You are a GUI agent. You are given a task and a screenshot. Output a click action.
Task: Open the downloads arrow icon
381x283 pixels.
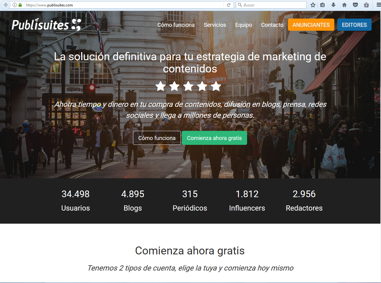coord(333,5)
